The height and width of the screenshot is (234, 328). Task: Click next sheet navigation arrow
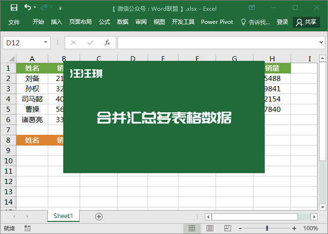[x=27, y=216]
